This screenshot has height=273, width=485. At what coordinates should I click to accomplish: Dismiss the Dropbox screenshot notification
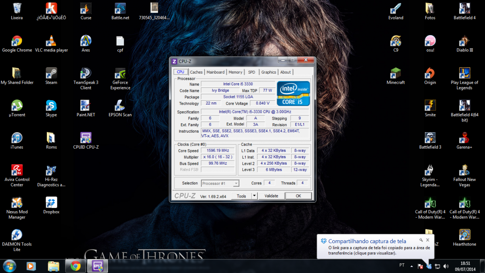[428, 240]
